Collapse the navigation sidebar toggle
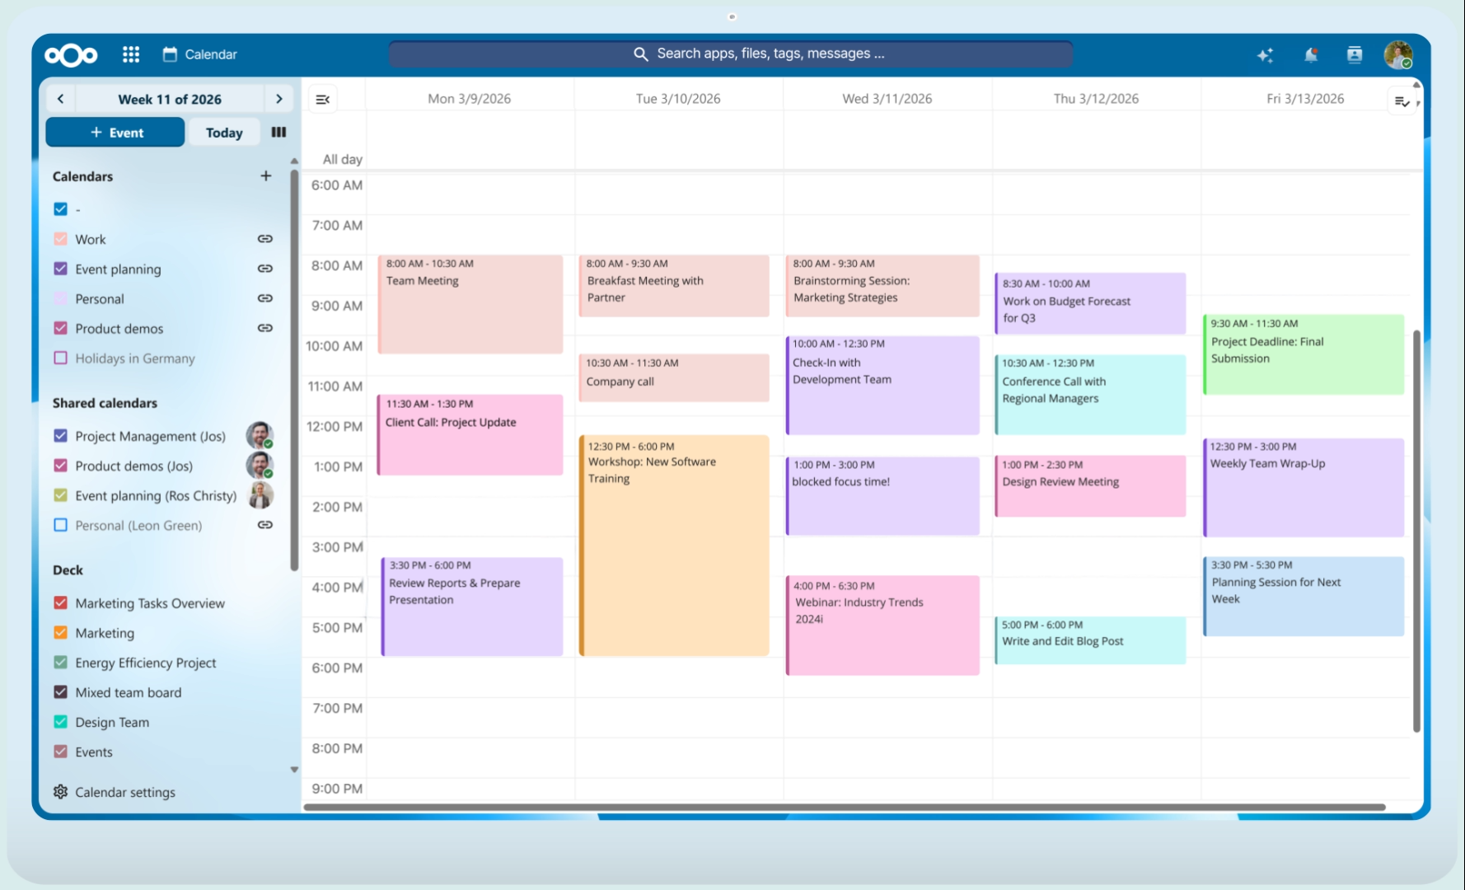The image size is (1465, 890). (323, 100)
